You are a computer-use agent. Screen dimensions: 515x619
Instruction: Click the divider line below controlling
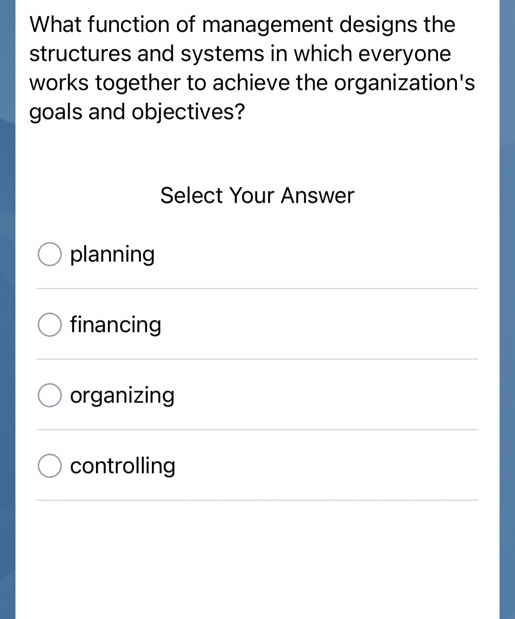257,500
